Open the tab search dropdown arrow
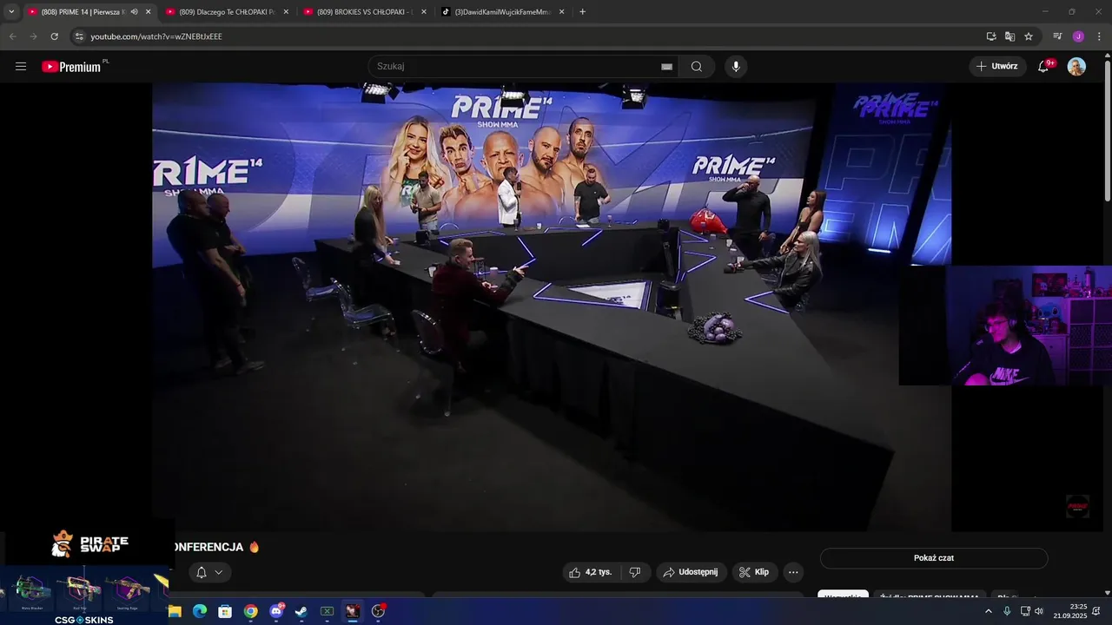 11,12
